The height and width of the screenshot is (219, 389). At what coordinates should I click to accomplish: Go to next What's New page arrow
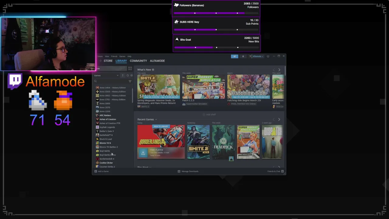279,70
